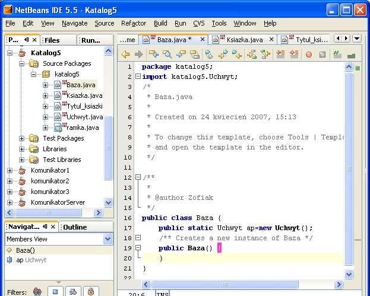Viewport: 370px width, 296px height.
Task: Open the Members View dropdown
Action: [x=108, y=239]
